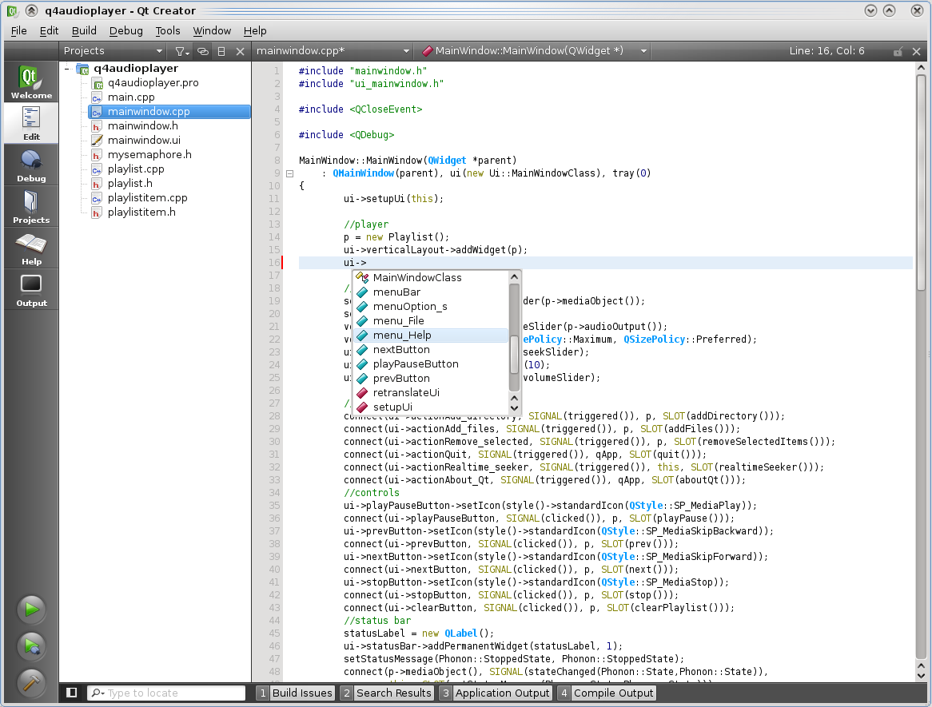Select playlist.h in the project tree
932x707 pixels.
click(129, 183)
